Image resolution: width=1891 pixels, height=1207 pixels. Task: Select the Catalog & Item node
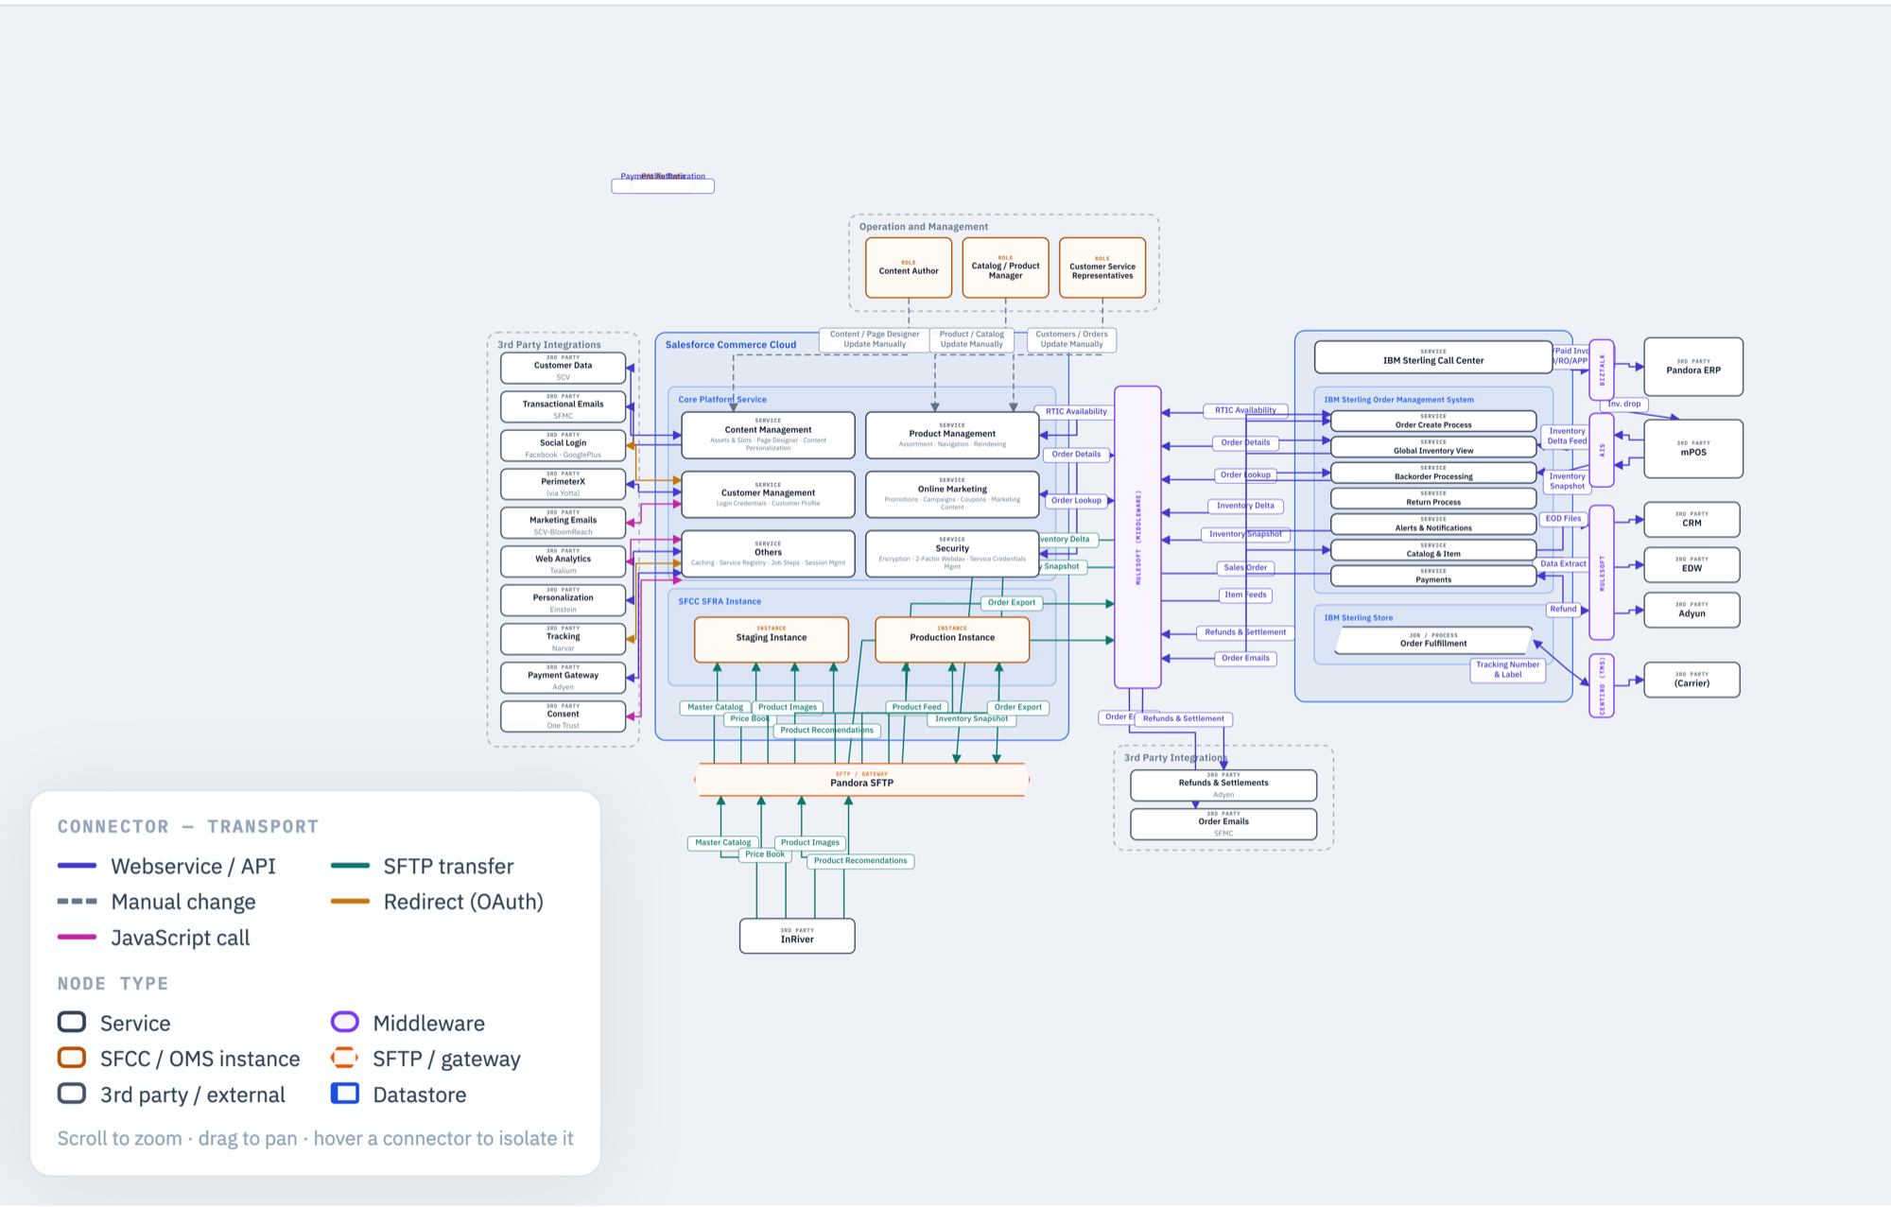(x=1433, y=550)
